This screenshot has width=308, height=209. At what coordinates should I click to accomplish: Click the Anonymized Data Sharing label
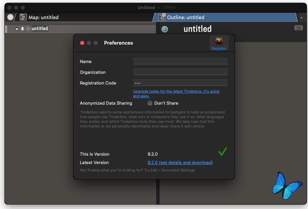pos(106,103)
